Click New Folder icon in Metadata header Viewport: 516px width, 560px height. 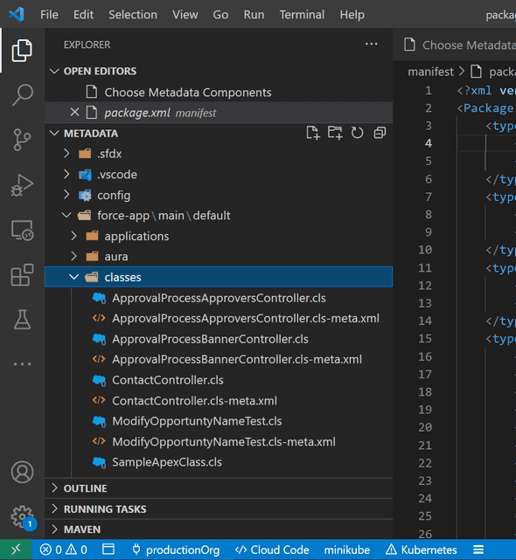point(335,133)
